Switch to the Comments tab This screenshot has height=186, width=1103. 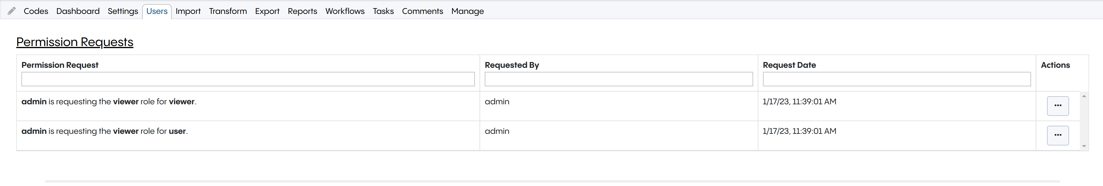click(x=422, y=11)
